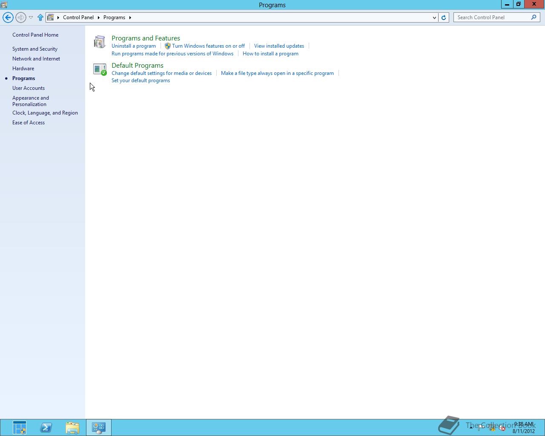The width and height of the screenshot is (545, 436).
Task: Launch PowerShell from the taskbar
Action: click(46, 427)
